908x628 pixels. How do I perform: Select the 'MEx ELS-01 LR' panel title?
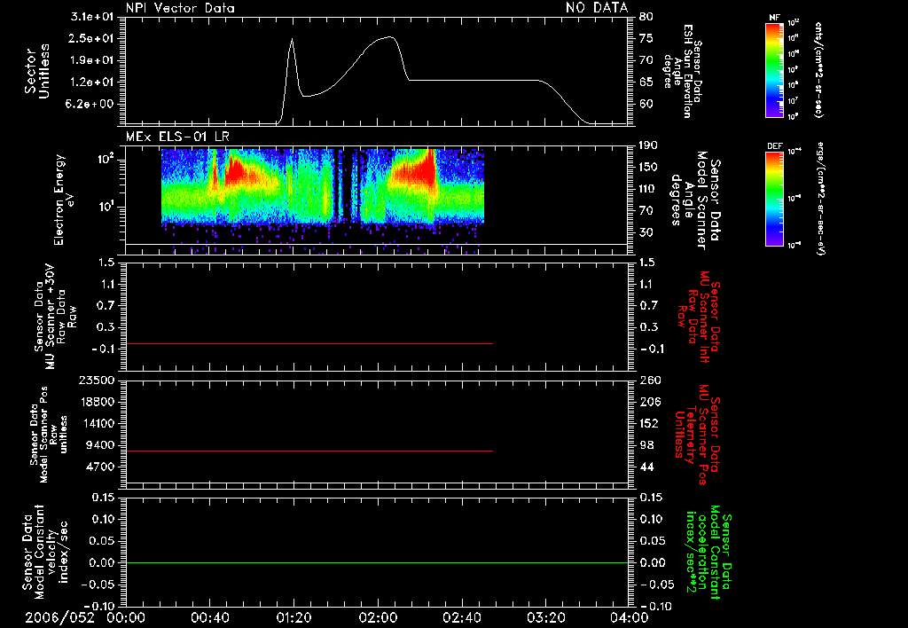[177, 137]
